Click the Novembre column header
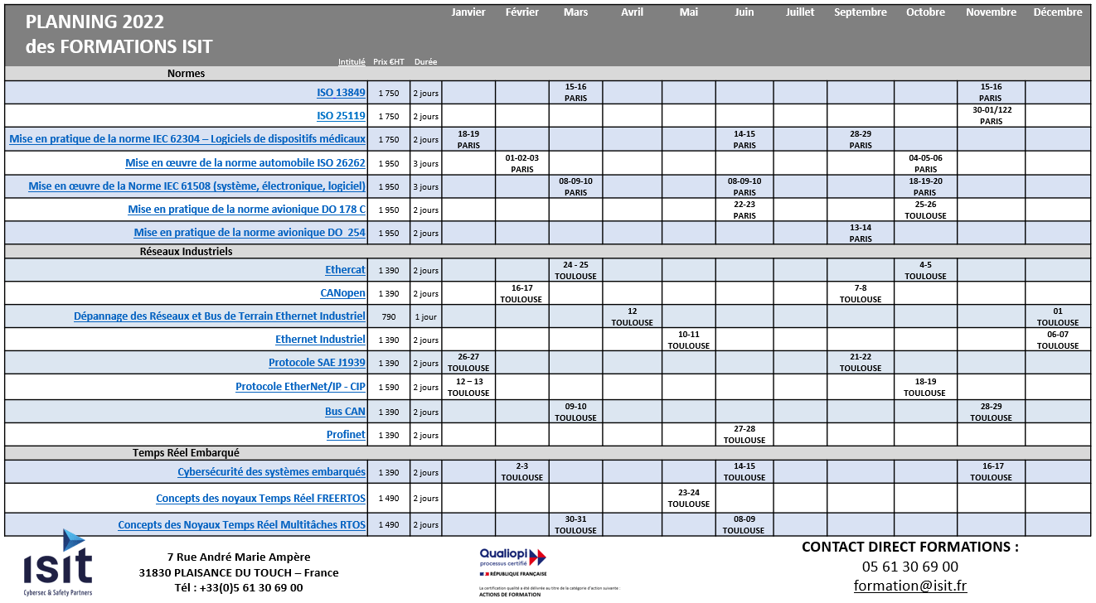Image resolution: width=1096 pixels, height=603 pixels. [991, 12]
